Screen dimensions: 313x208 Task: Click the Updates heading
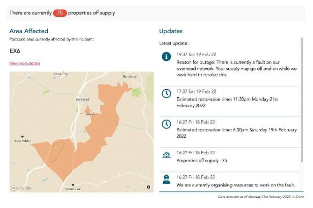171,31
